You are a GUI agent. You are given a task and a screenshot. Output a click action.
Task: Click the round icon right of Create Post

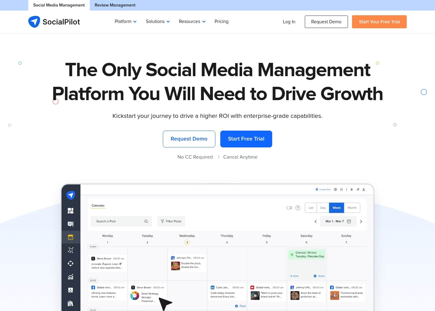[335, 189]
